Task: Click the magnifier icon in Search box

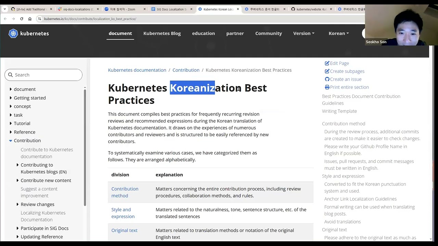Action: pyautogui.click(x=10, y=75)
